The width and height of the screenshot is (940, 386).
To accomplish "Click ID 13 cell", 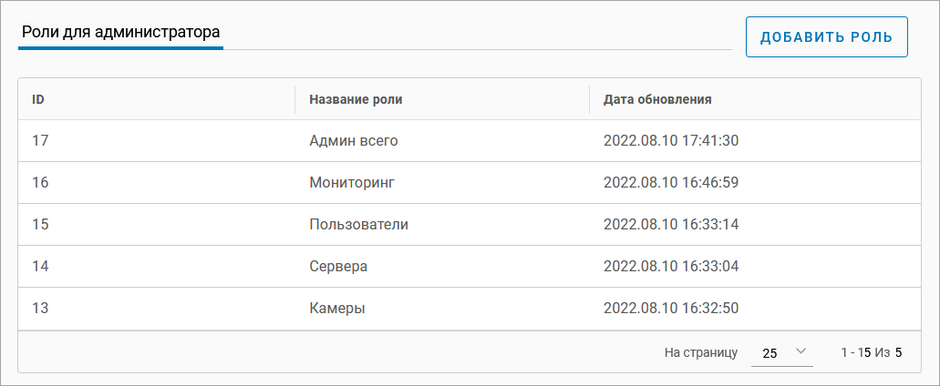I will tap(40, 309).
